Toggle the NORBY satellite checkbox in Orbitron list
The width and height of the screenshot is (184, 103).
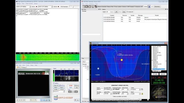[x=152, y=60]
